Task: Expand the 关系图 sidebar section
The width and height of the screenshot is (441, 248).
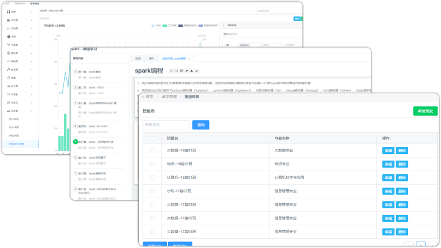Action: tap(31, 45)
